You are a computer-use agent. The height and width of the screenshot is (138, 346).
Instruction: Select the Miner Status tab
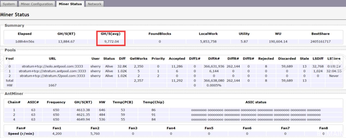coord(70,4)
